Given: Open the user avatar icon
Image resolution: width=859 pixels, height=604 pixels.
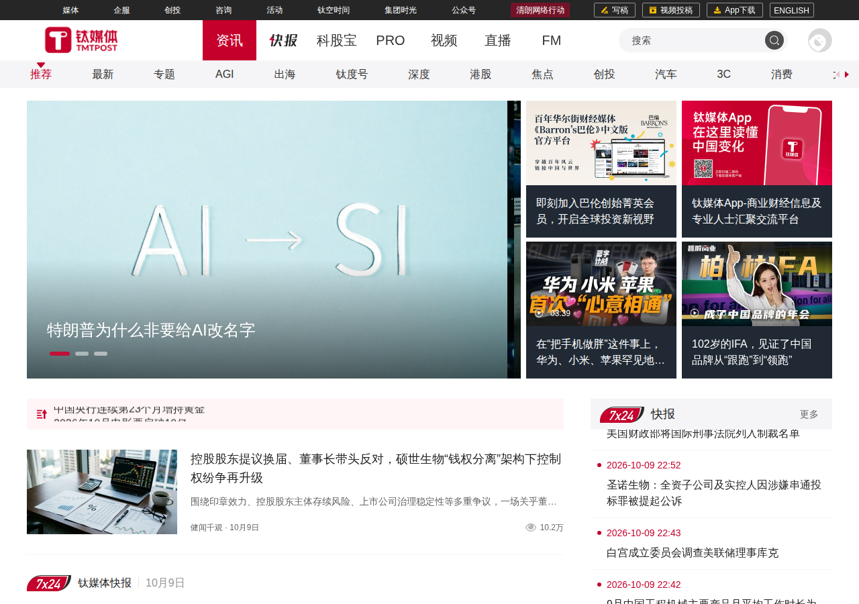Looking at the screenshot, I should (820, 40).
